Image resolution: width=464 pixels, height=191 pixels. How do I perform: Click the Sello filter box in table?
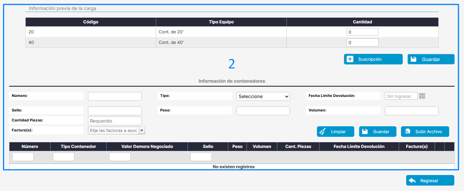(201, 157)
